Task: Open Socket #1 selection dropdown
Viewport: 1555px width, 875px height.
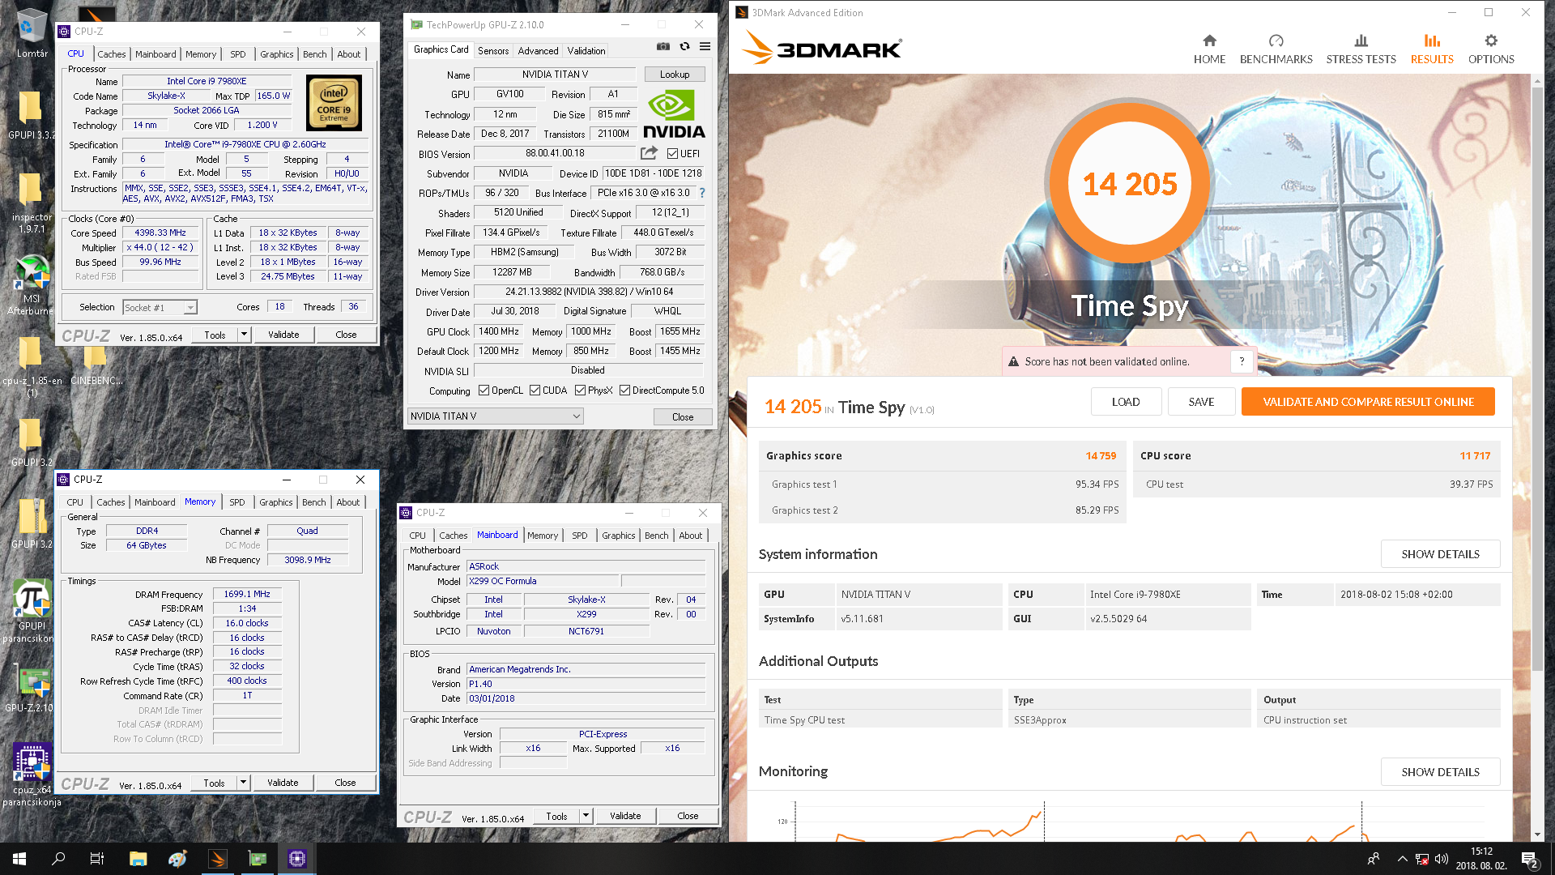Action: coord(160,307)
